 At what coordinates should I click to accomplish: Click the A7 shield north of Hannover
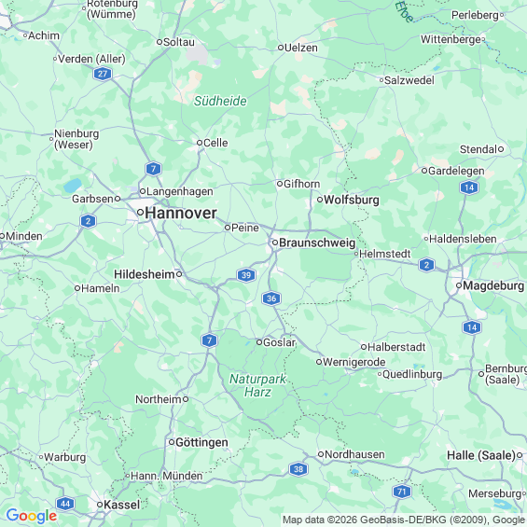coord(154,169)
